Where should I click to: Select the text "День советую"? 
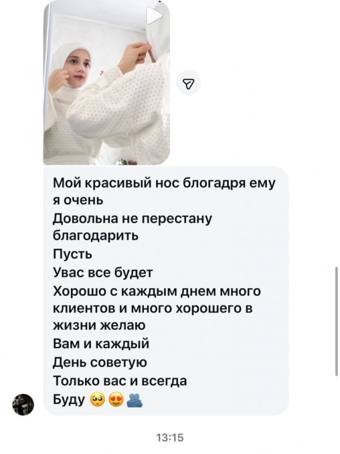[x=100, y=362]
